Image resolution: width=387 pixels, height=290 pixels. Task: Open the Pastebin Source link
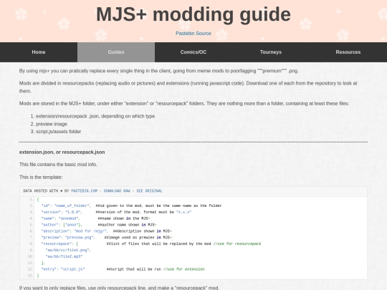193,33
